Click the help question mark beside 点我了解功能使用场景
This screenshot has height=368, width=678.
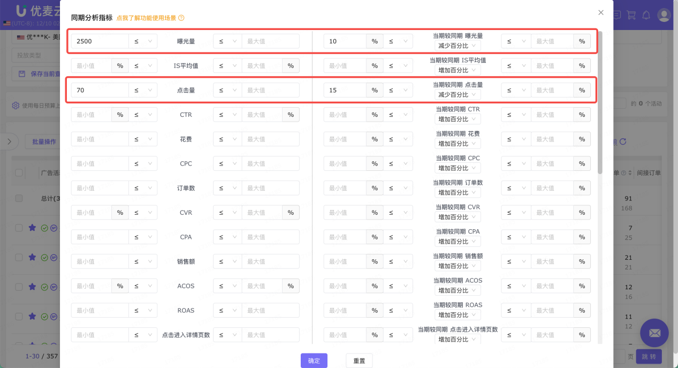(x=181, y=18)
